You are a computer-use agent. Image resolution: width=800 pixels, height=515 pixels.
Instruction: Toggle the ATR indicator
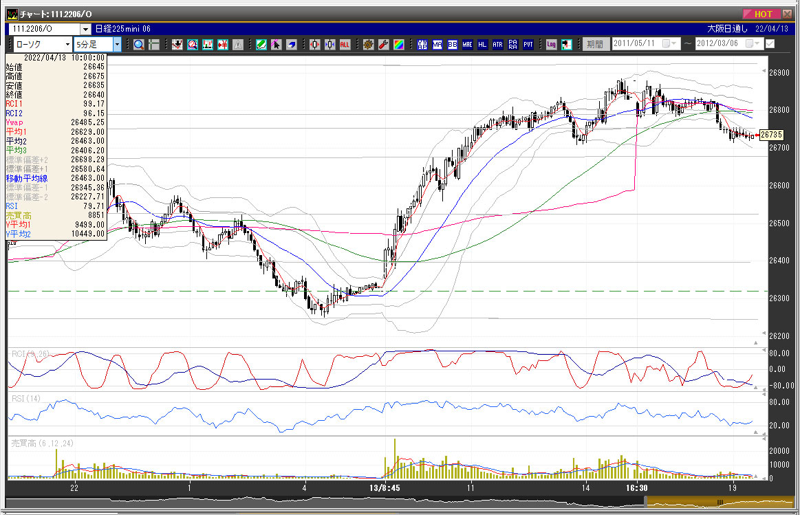tap(498, 45)
